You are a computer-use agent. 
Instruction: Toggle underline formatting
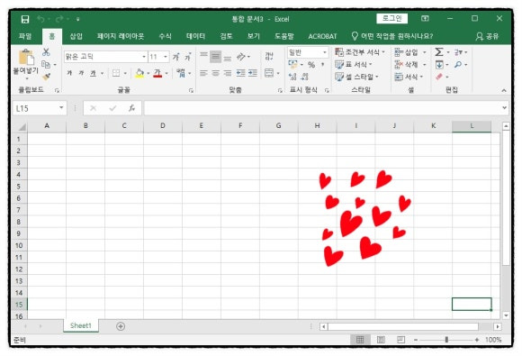pos(94,73)
